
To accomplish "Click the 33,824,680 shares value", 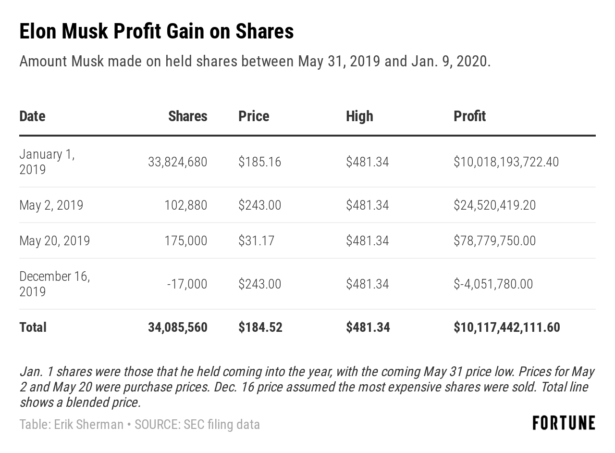I will [x=177, y=162].
